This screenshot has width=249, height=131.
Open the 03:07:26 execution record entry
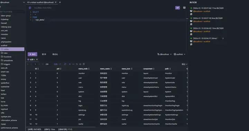tap(208, 8)
